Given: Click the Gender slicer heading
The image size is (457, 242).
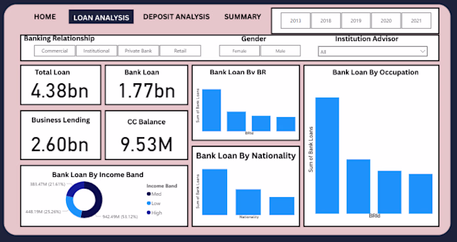Looking at the screenshot, I should point(253,39).
